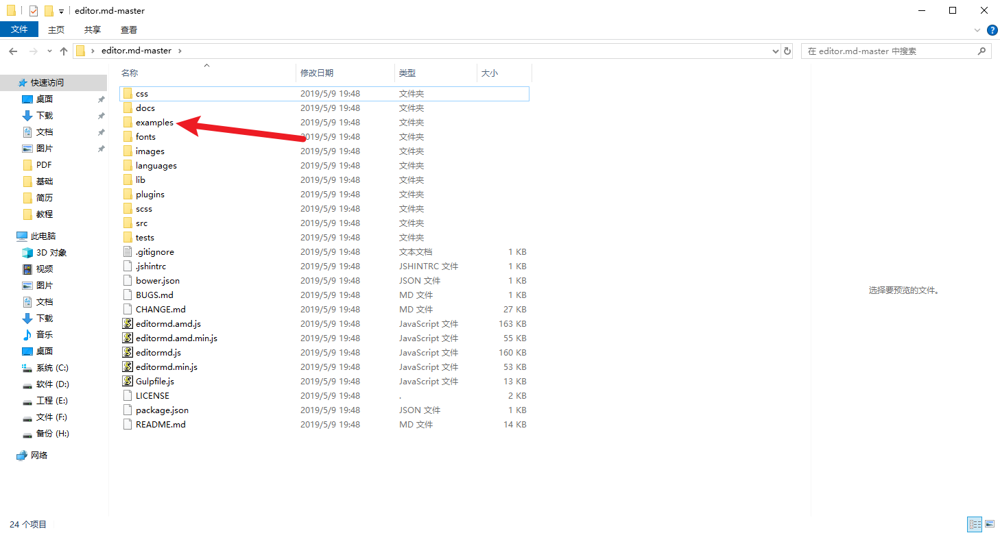
Task: Sort by the 修改日期 column header
Action: (346, 73)
